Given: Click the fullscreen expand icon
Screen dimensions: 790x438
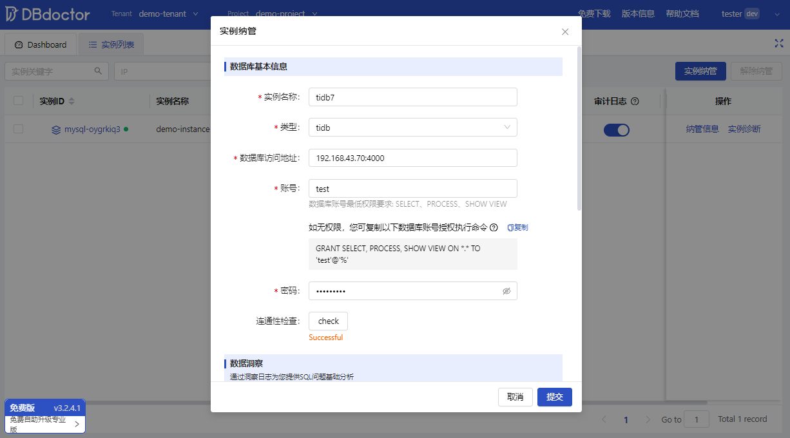Looking at the screenshot, I should click(x=778, y=43).
